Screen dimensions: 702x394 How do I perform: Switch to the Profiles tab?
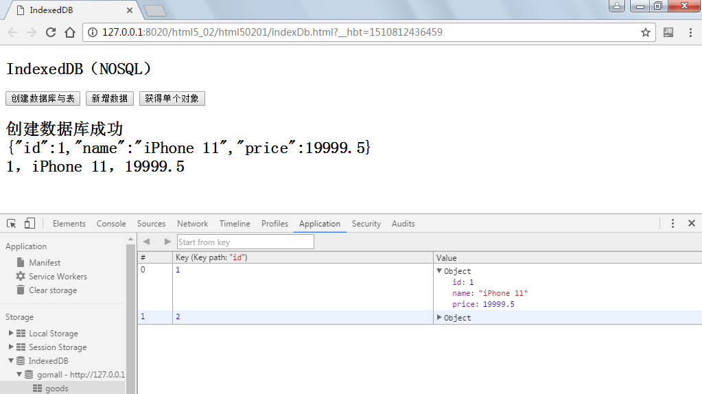click(274, 223)
